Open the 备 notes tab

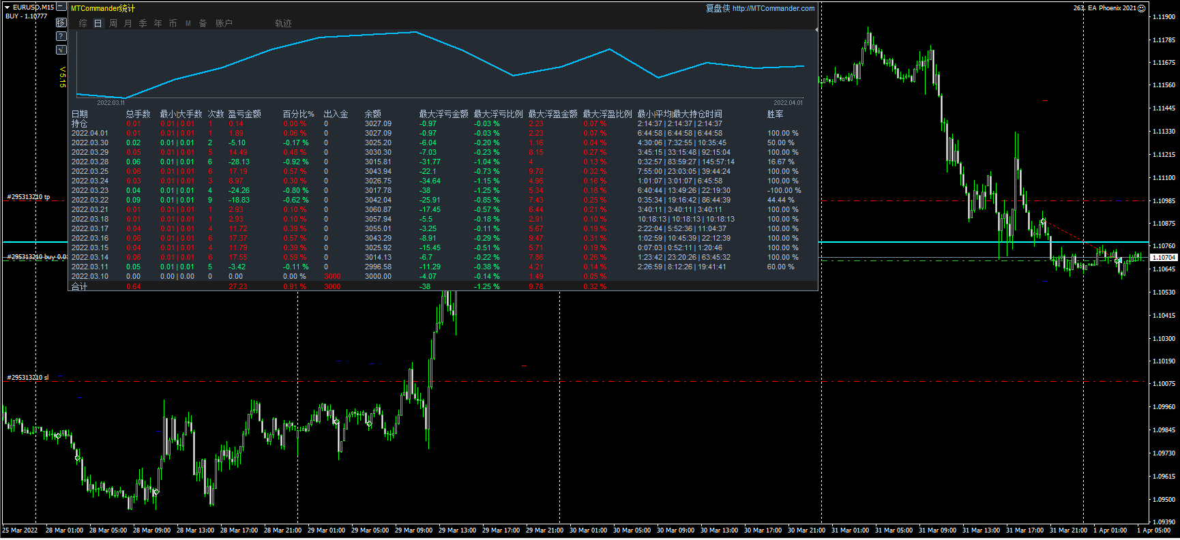pos(203,23)
